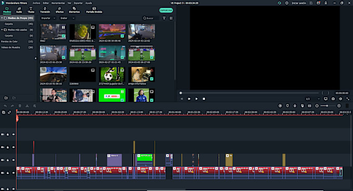Open the Archivo menu

(36, 3)
